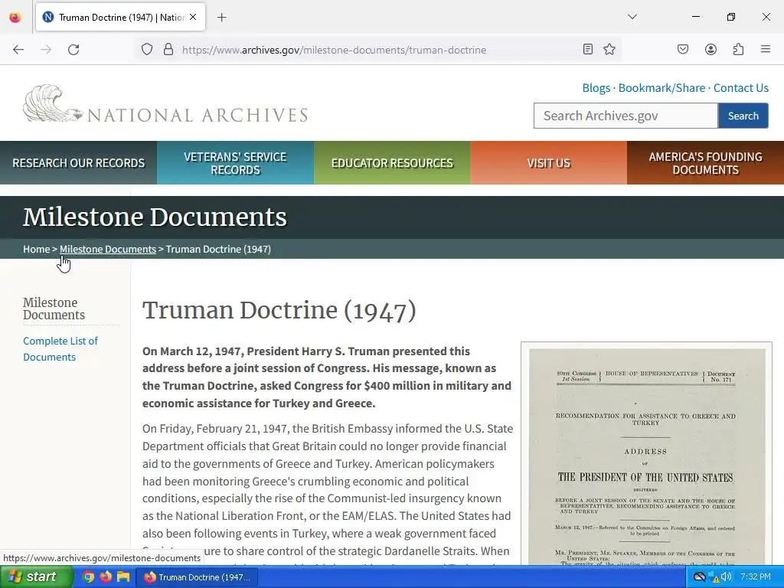
Task: Click the volume speaker tray icon
Action: (x=727, y=577)
